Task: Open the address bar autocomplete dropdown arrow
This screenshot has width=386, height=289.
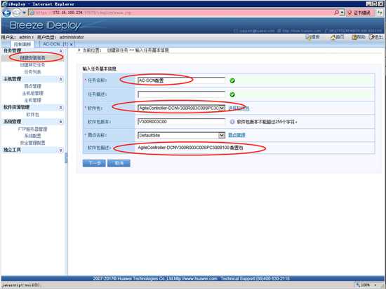Action: pos(342,13)
